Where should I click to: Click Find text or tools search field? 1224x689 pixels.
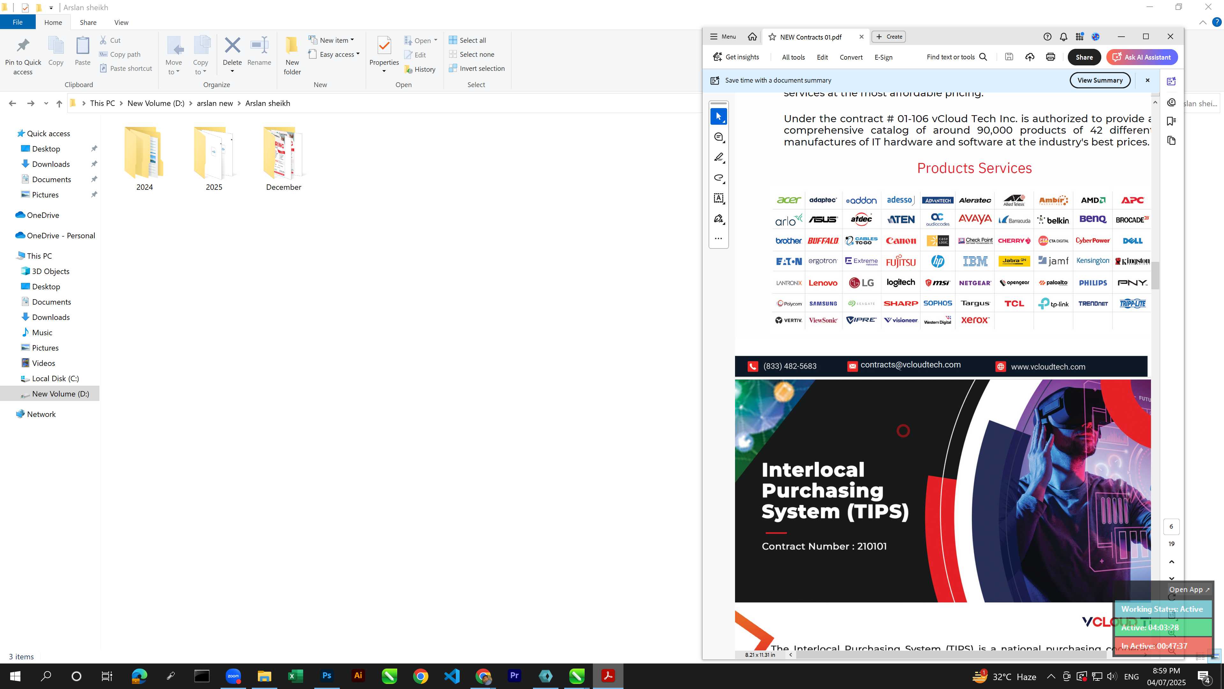[957, 57]
